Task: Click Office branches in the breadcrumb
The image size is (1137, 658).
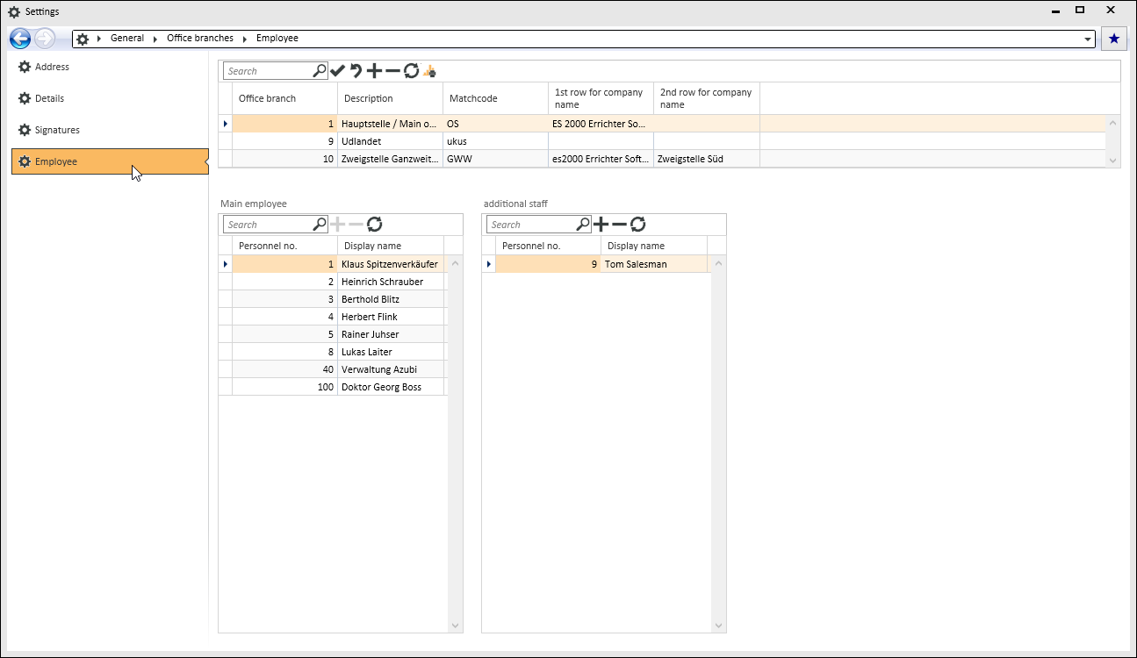Action: (x=200, y=39)
